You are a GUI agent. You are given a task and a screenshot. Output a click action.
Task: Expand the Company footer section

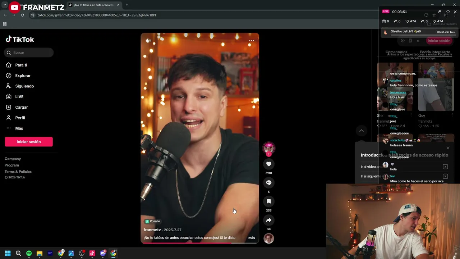pyautogui.click(x=13, y=159)
